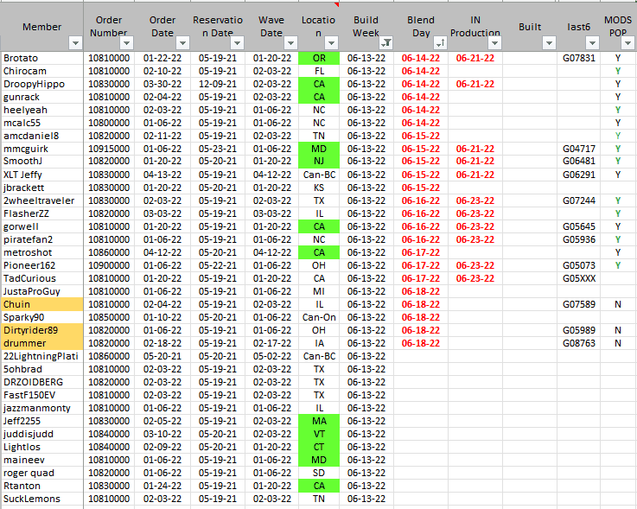Open the MODS POP filter dropdown
The image size is (637, 509).
click(628, 42)
